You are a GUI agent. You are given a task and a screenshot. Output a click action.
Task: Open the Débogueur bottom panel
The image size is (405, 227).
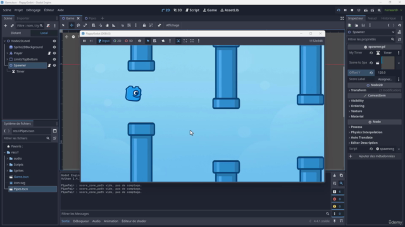click(81, 221)
